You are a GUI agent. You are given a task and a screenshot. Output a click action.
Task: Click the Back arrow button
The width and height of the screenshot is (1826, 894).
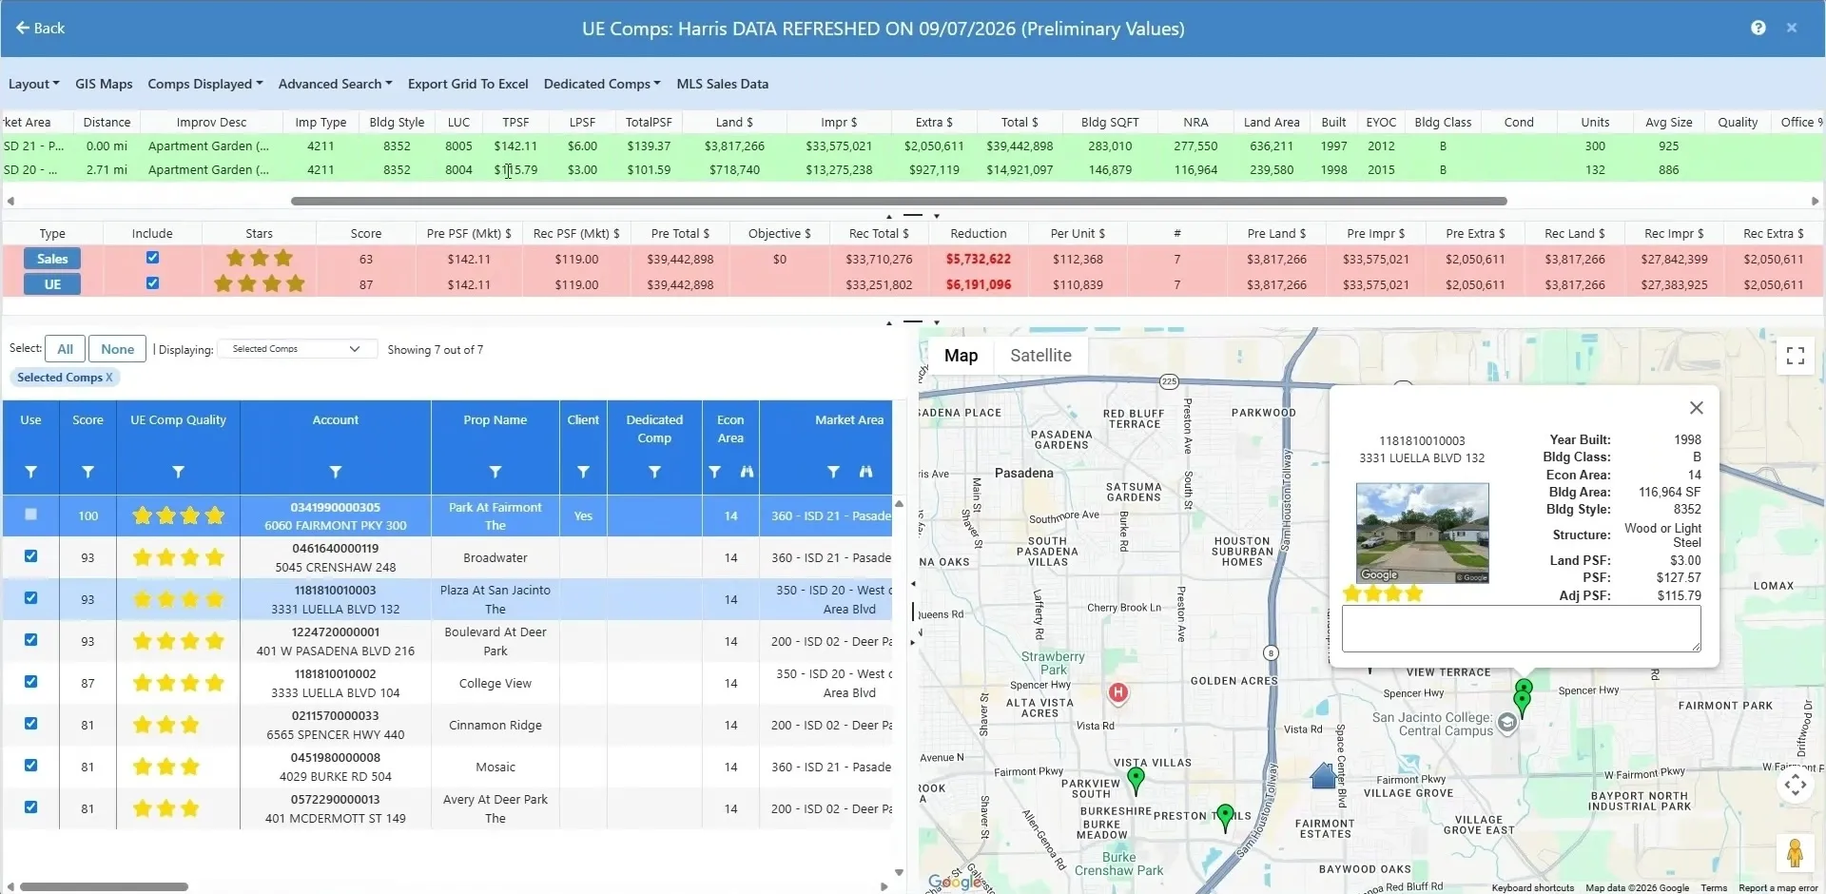point(40,28)
